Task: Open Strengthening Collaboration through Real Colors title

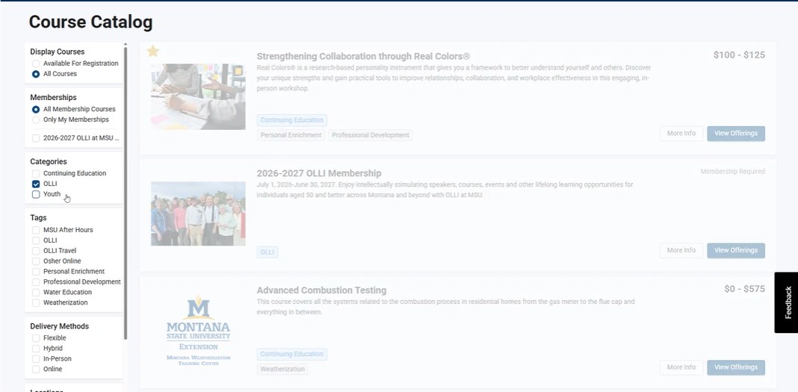Action: [x=363, y=57]
